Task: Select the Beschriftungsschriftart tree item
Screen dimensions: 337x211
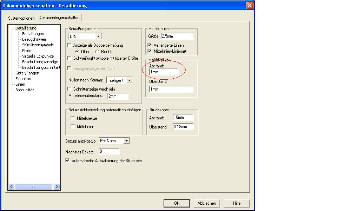Action: 41,67
